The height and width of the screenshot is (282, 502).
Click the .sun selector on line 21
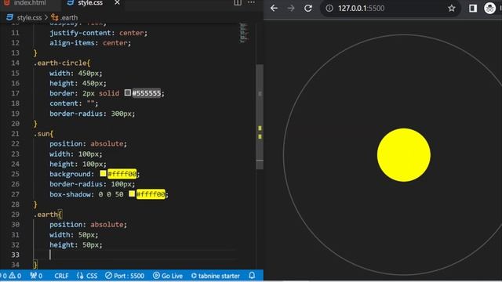coord(43,134)
